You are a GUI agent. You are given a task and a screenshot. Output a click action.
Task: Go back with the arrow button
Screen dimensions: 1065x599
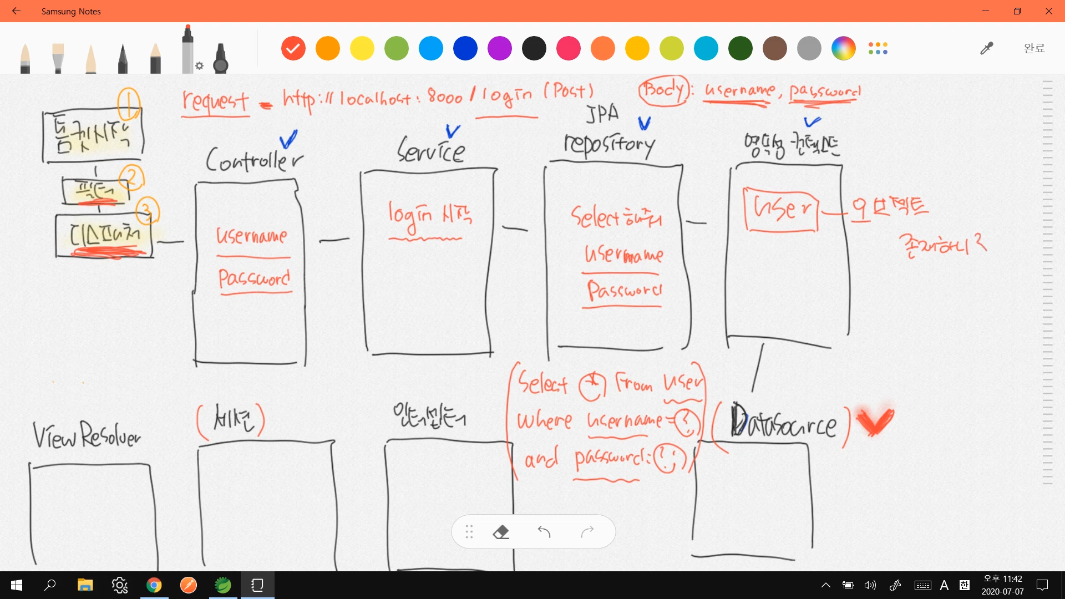click(16, 11)
